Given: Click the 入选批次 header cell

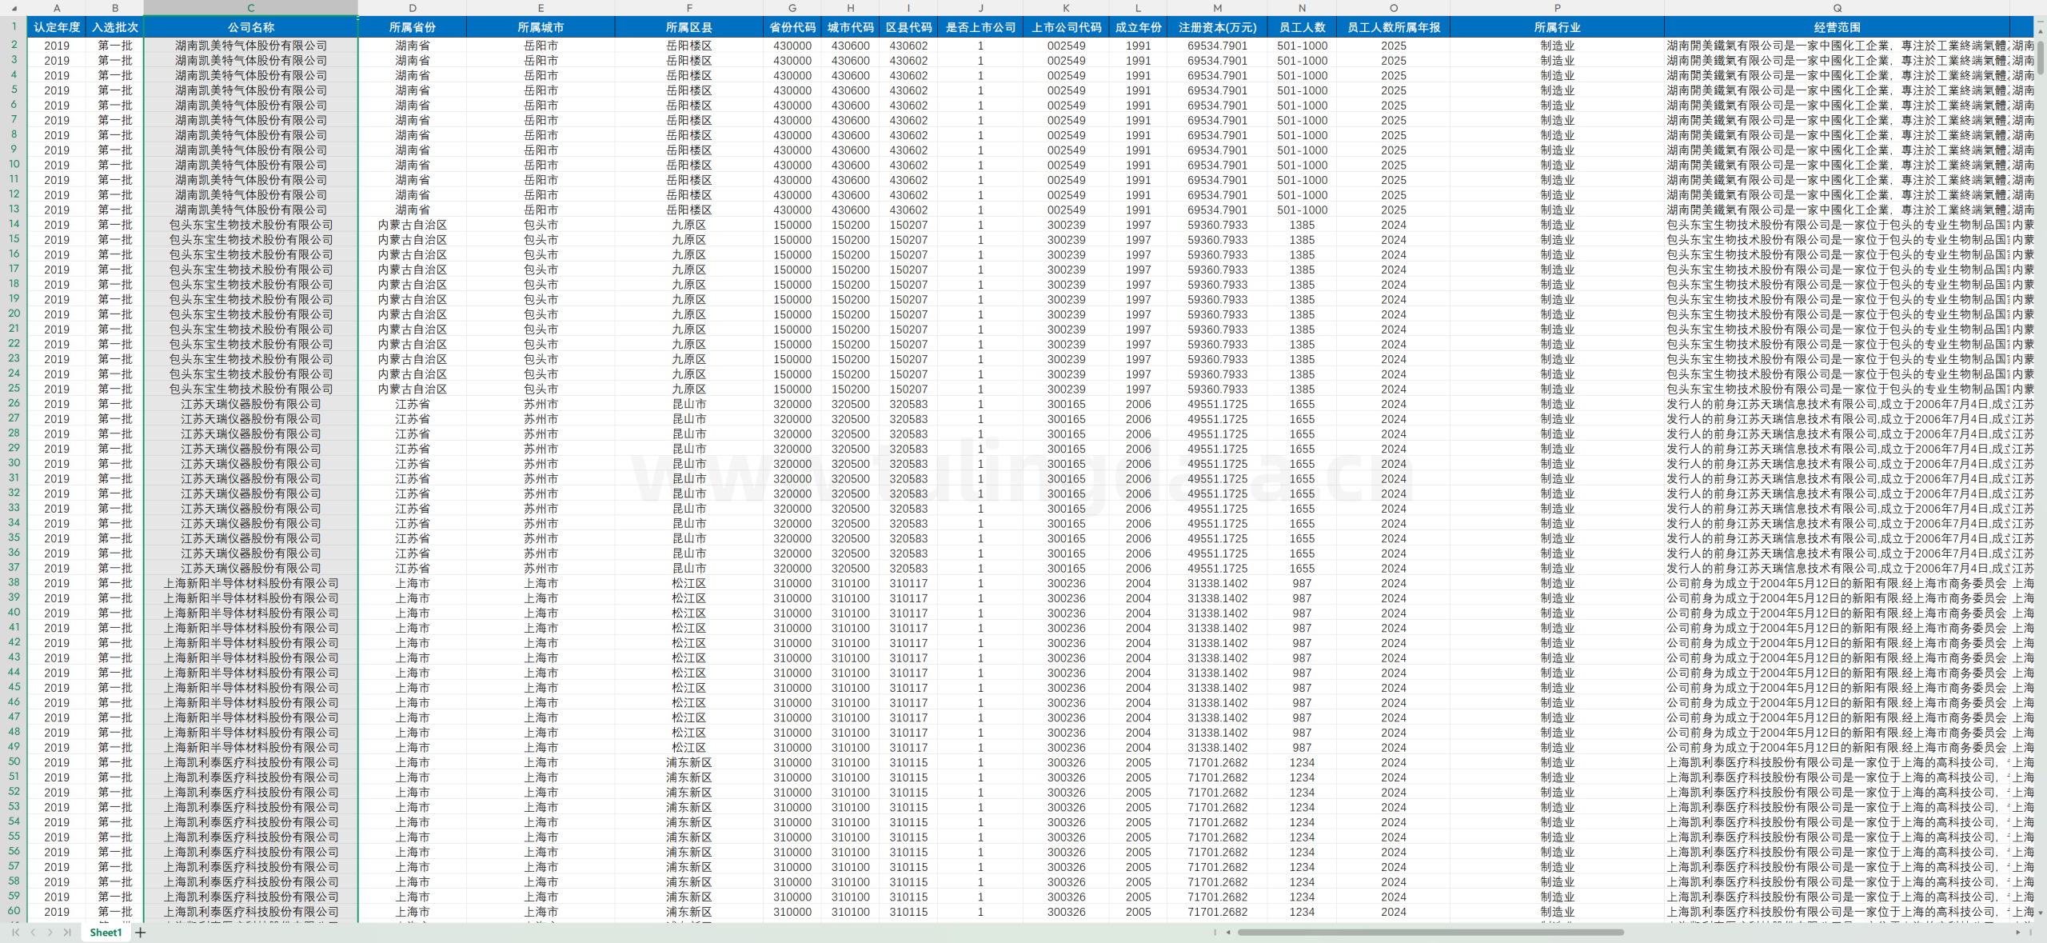Looking at the screenshot, I should pyautogui.click(x=115, y=27).
